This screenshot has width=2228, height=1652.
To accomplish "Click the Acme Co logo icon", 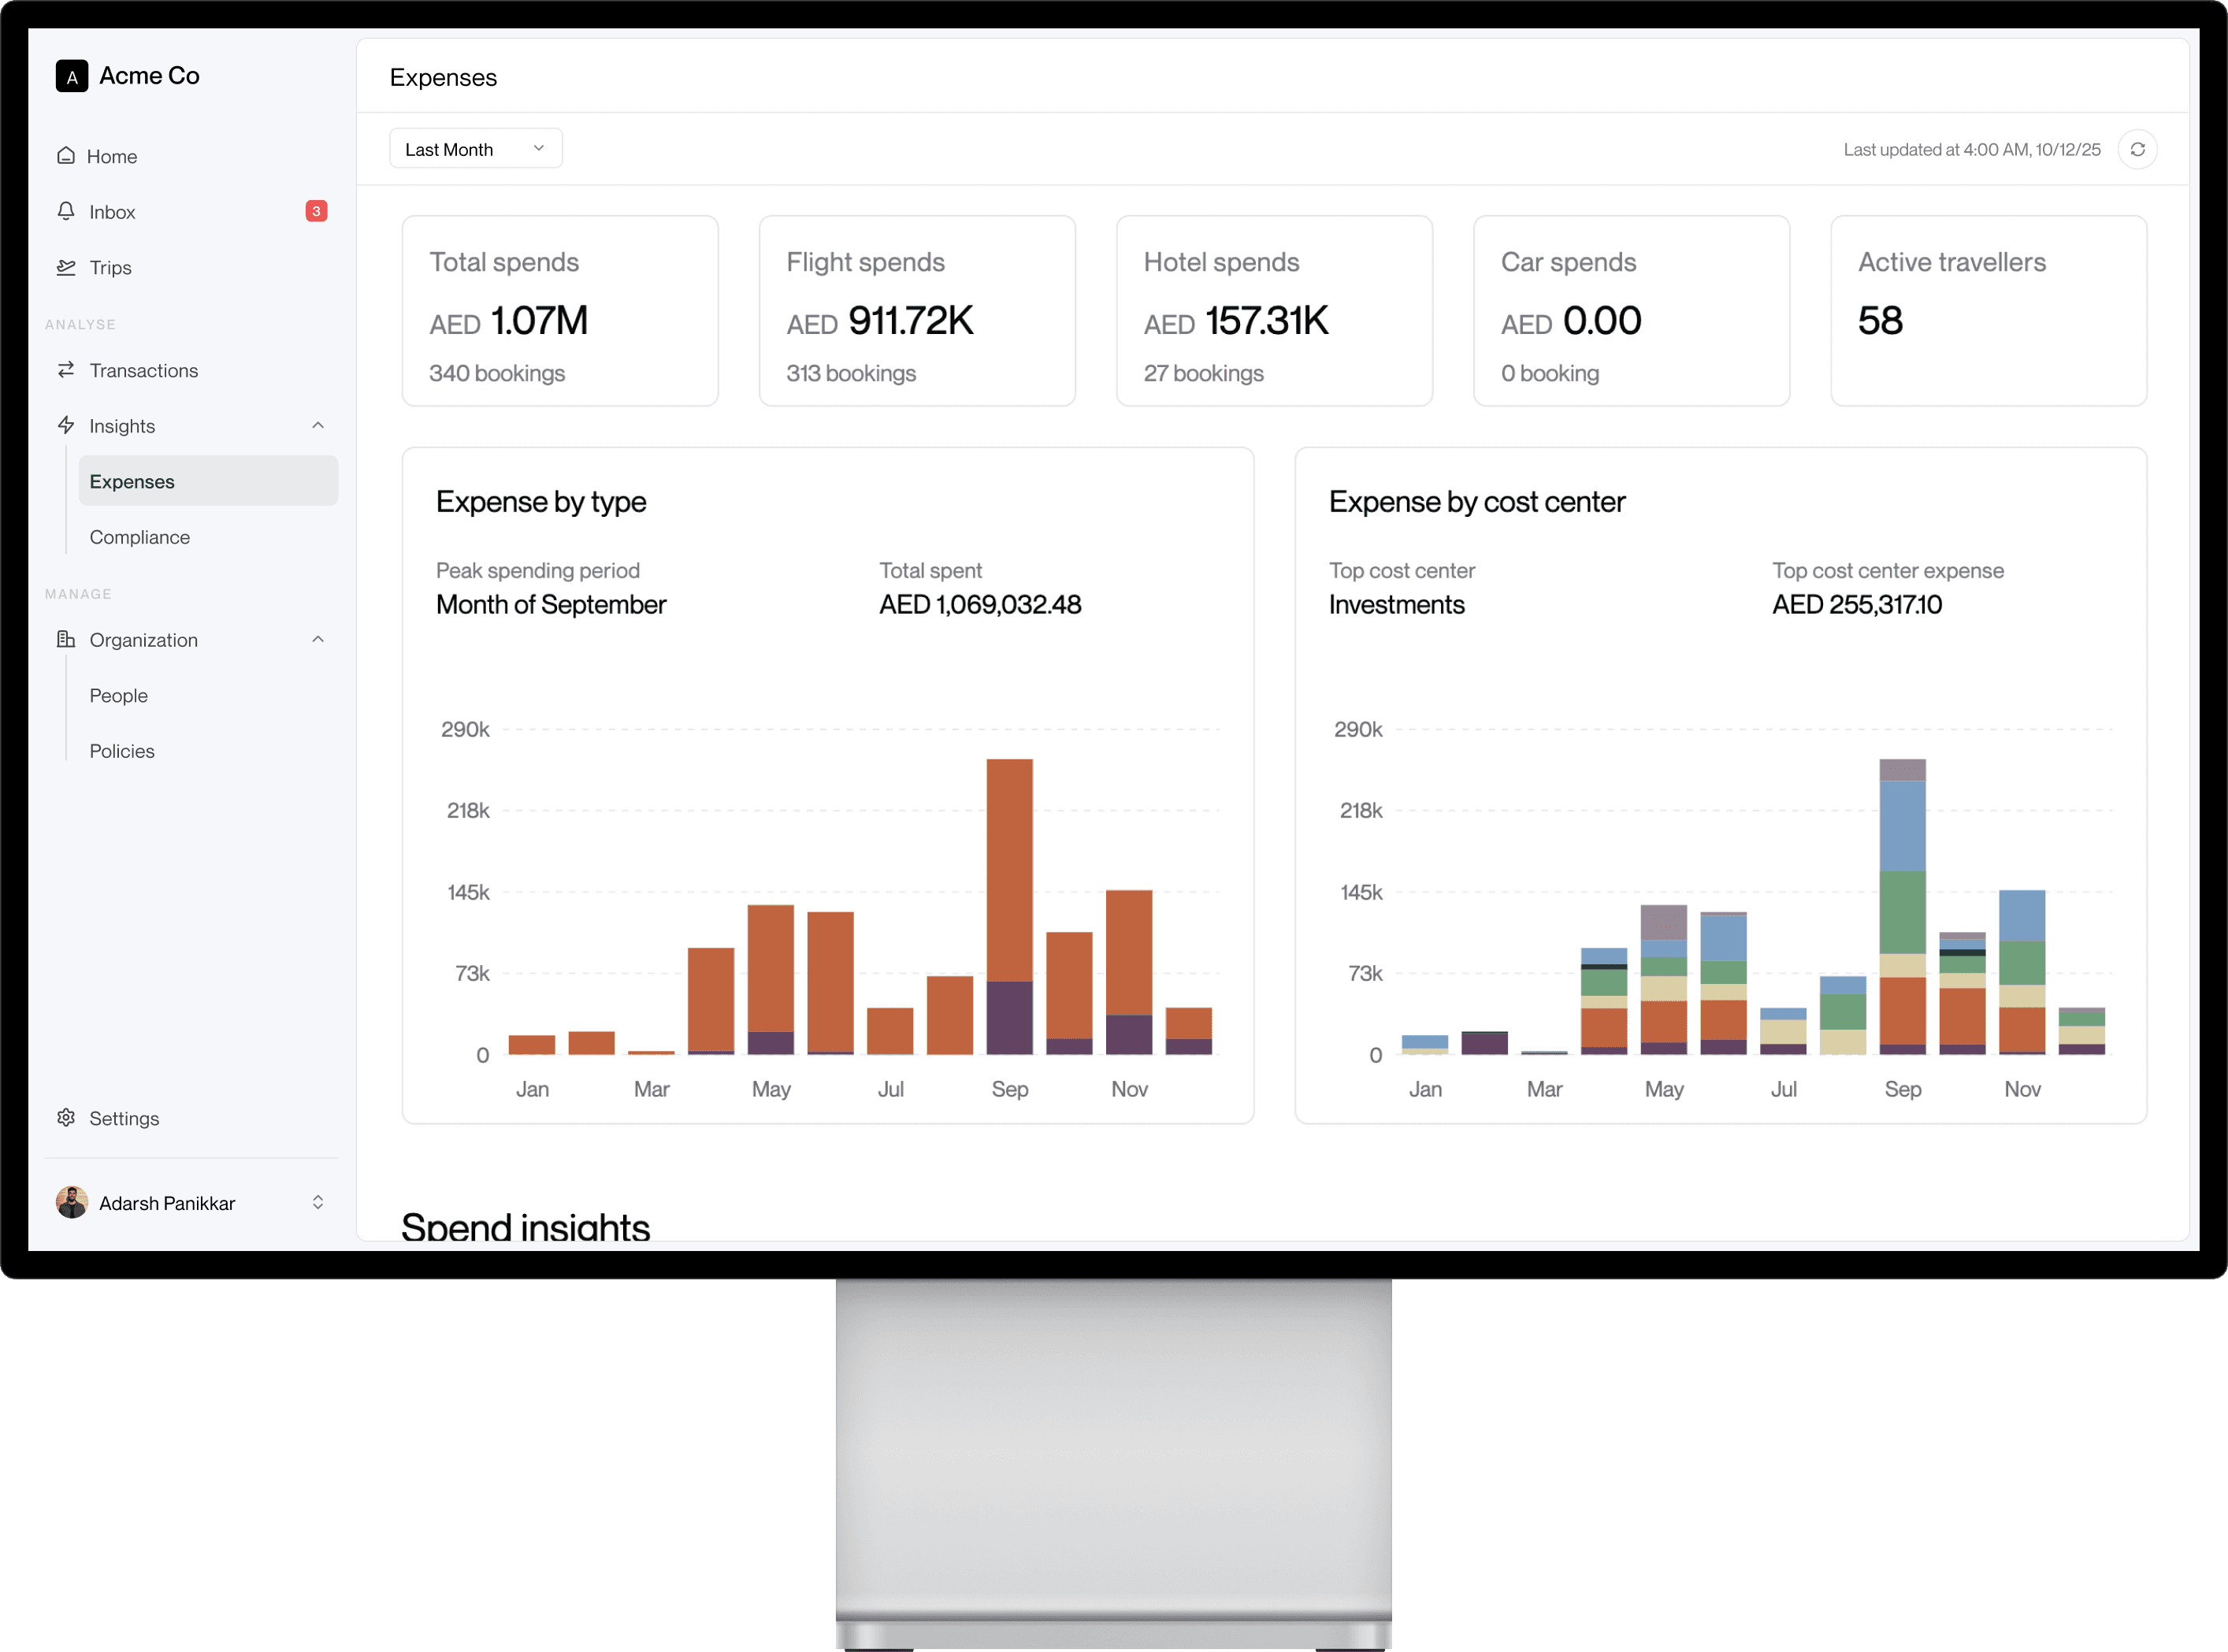I will [x=72, y=76].
